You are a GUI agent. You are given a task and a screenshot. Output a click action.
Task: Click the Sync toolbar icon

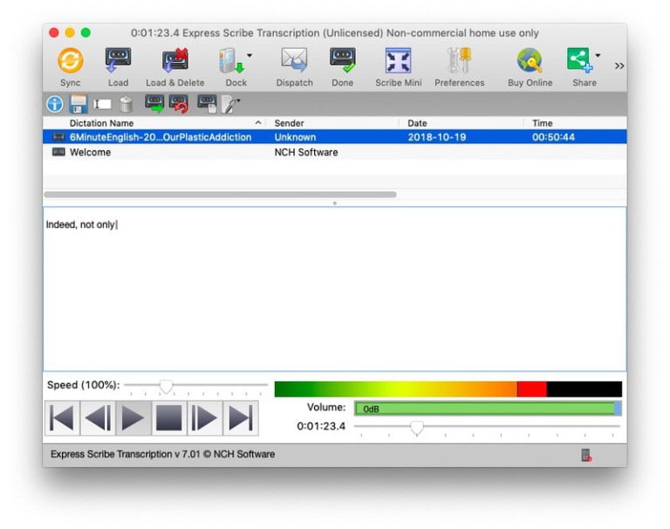pyautogui.click(x=71, y=60)
